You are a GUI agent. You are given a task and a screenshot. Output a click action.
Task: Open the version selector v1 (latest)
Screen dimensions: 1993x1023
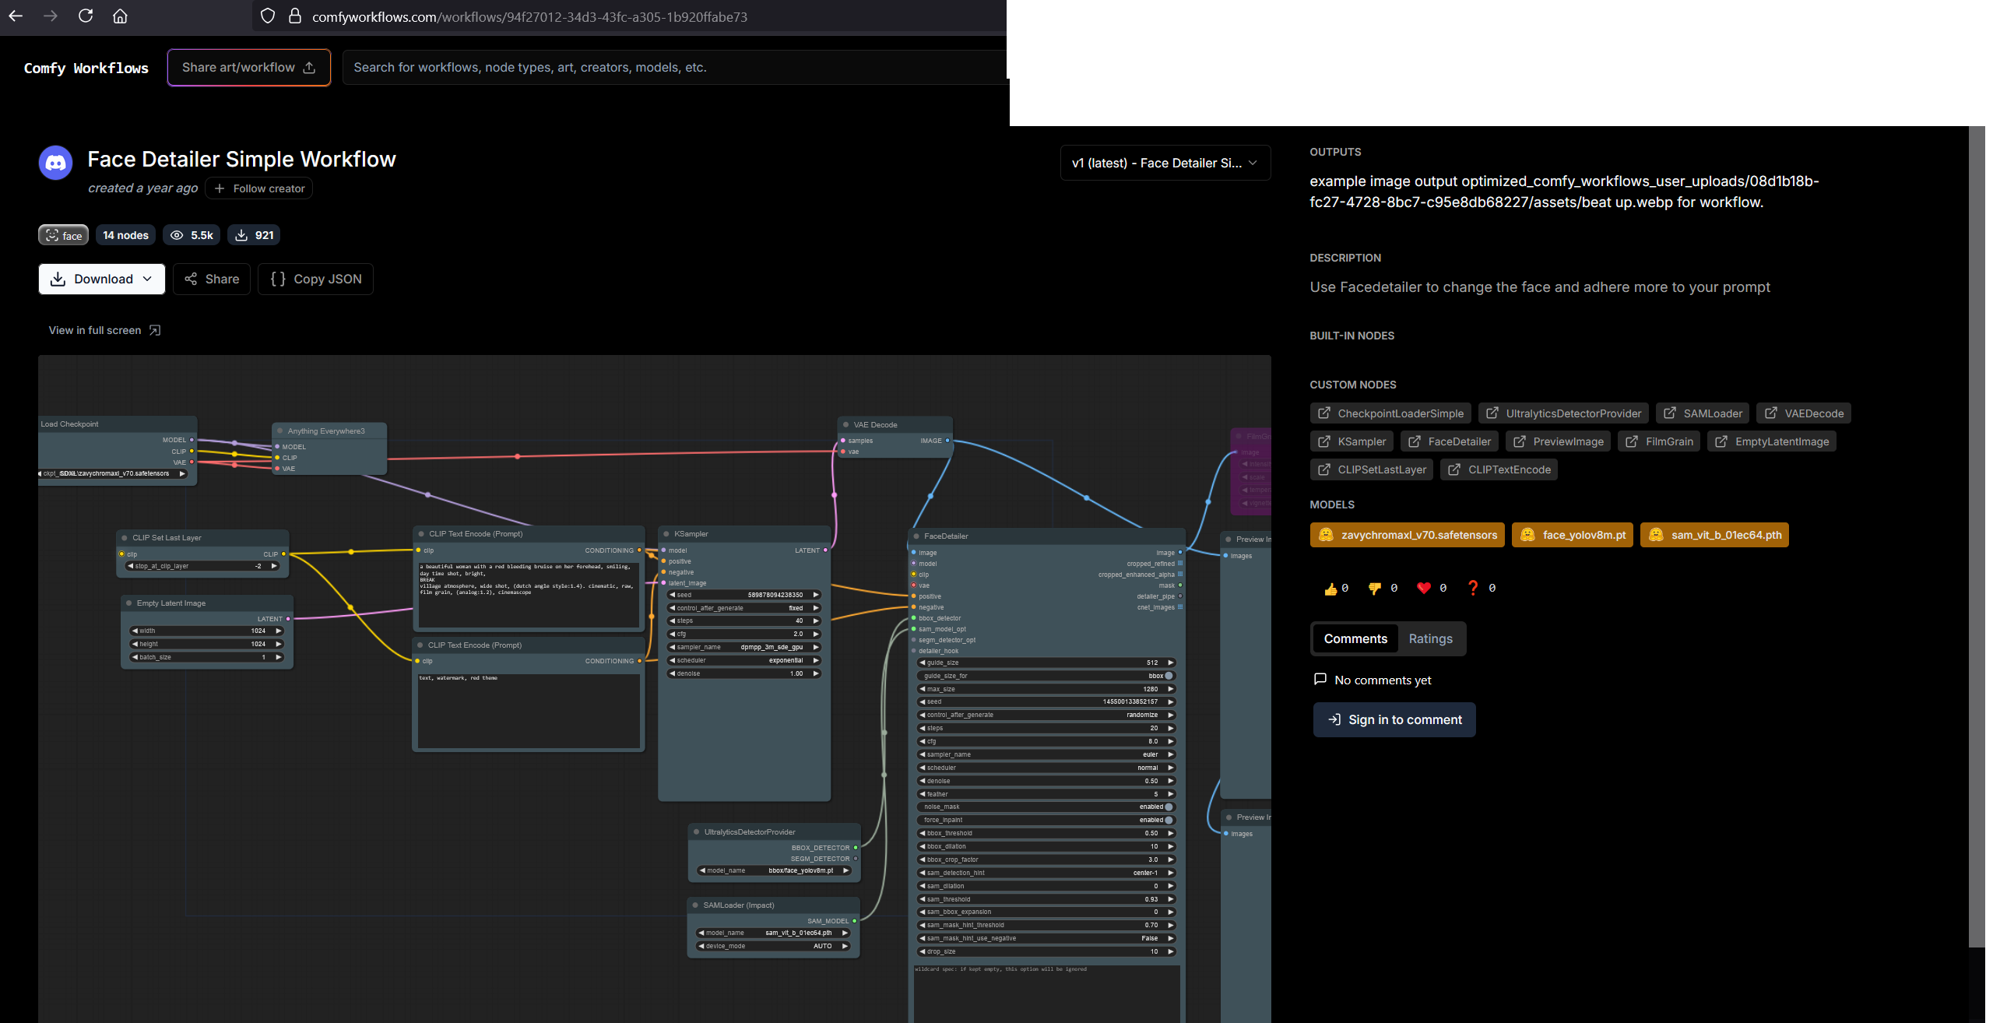(x=1165, y=163)
